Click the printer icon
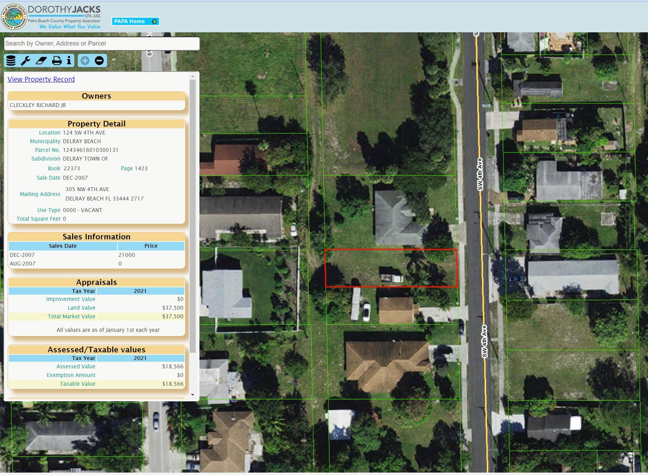 57,60
